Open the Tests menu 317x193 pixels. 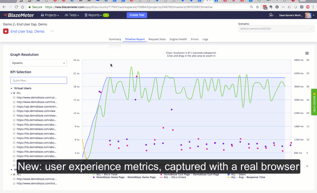click(72, 15)
